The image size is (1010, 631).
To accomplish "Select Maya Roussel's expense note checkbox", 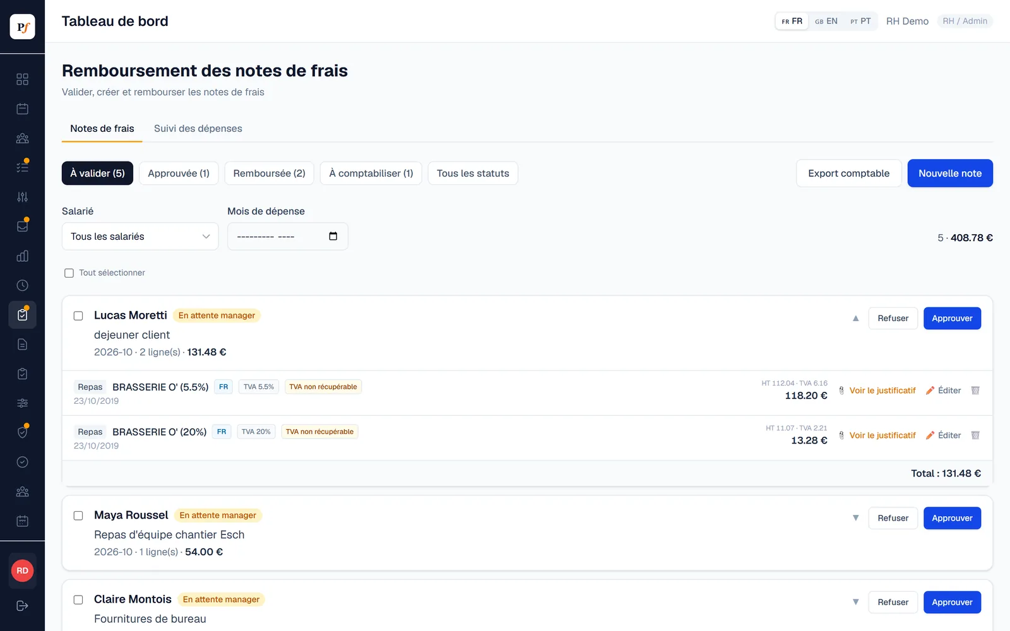I will click(x=78, y=516).
